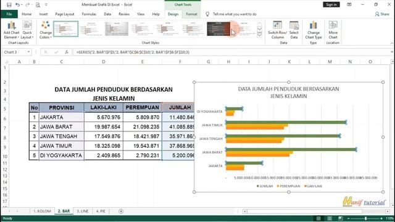The image size is (395, 222).
Task: Click the PROVINSI header cell
Action: (62, 107)
